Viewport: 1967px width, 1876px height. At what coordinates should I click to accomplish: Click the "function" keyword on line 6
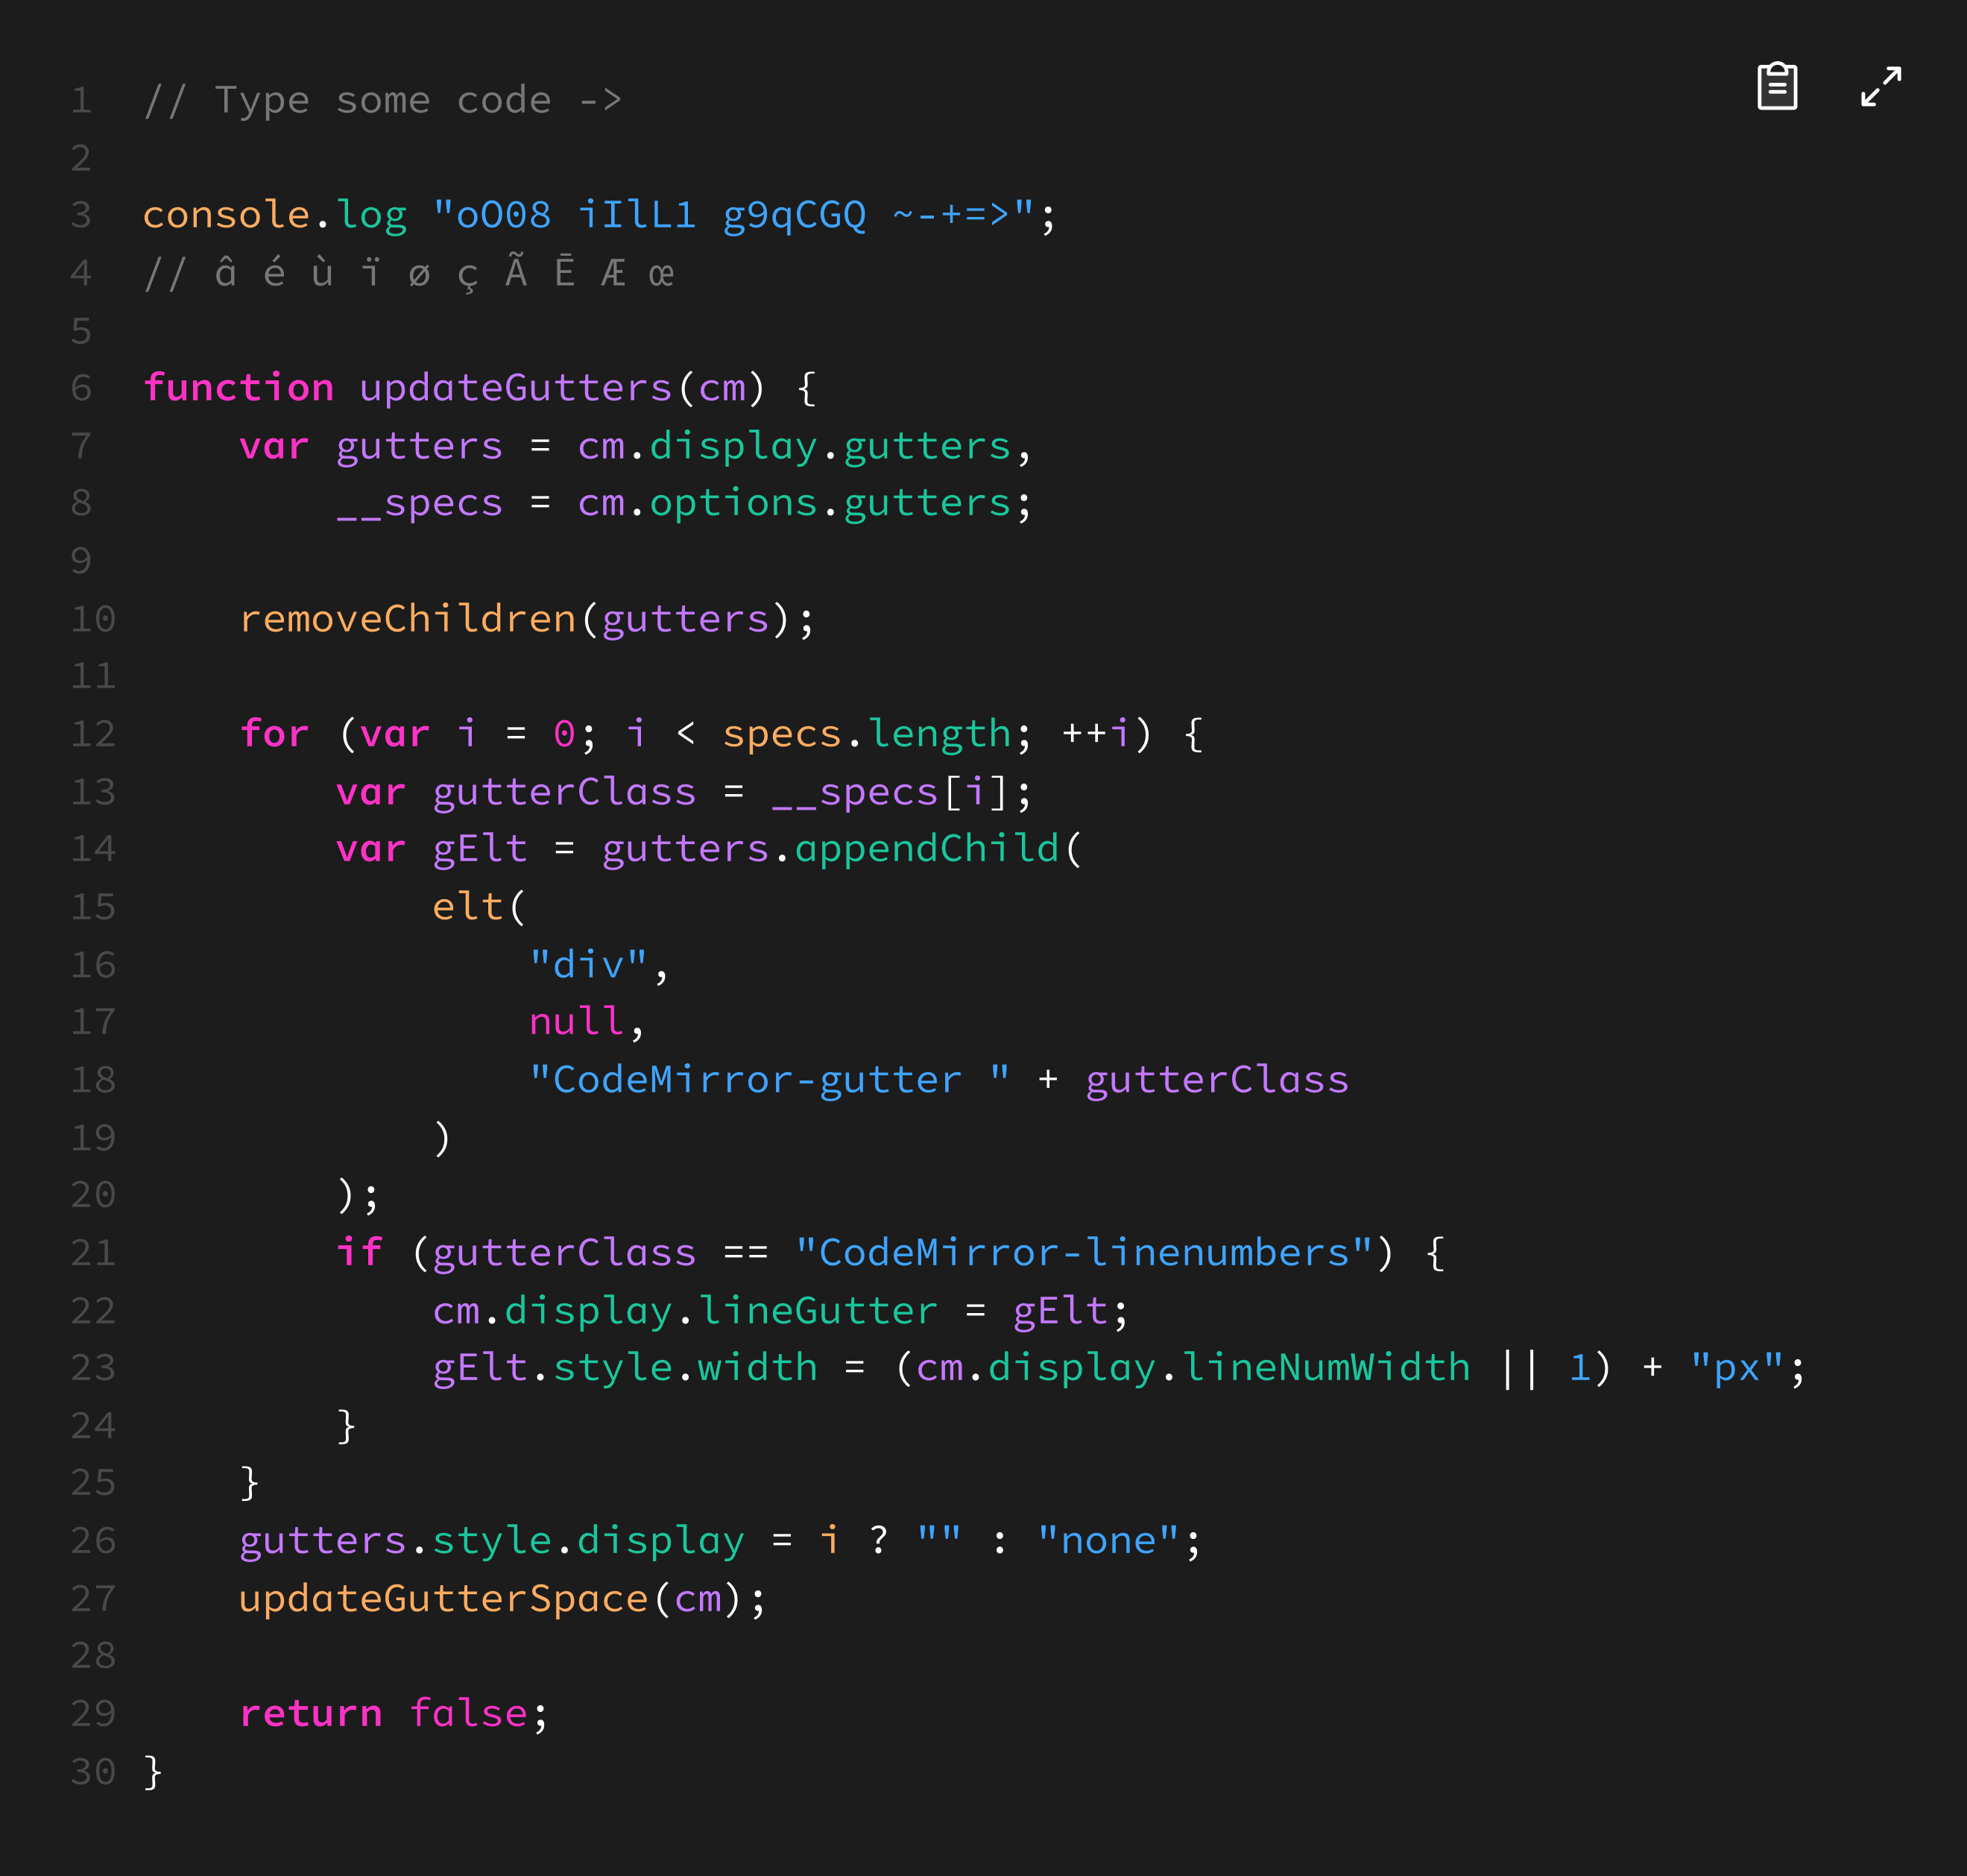(x=239, y=387)
